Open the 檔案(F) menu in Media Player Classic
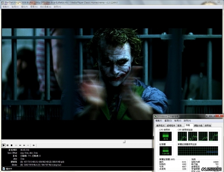Screen dimensions: 224x172 6,7
